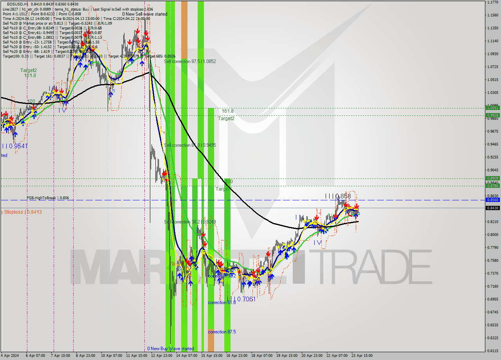Click the green 0.8909 price tag
The width and height of the screenshot is (501, 360).
[492, 178]
